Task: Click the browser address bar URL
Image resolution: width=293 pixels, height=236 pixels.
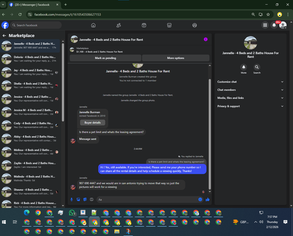Action: click(67, 15)
